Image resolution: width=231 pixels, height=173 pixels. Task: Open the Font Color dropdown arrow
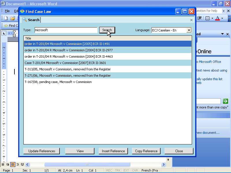tap(222, 18)
